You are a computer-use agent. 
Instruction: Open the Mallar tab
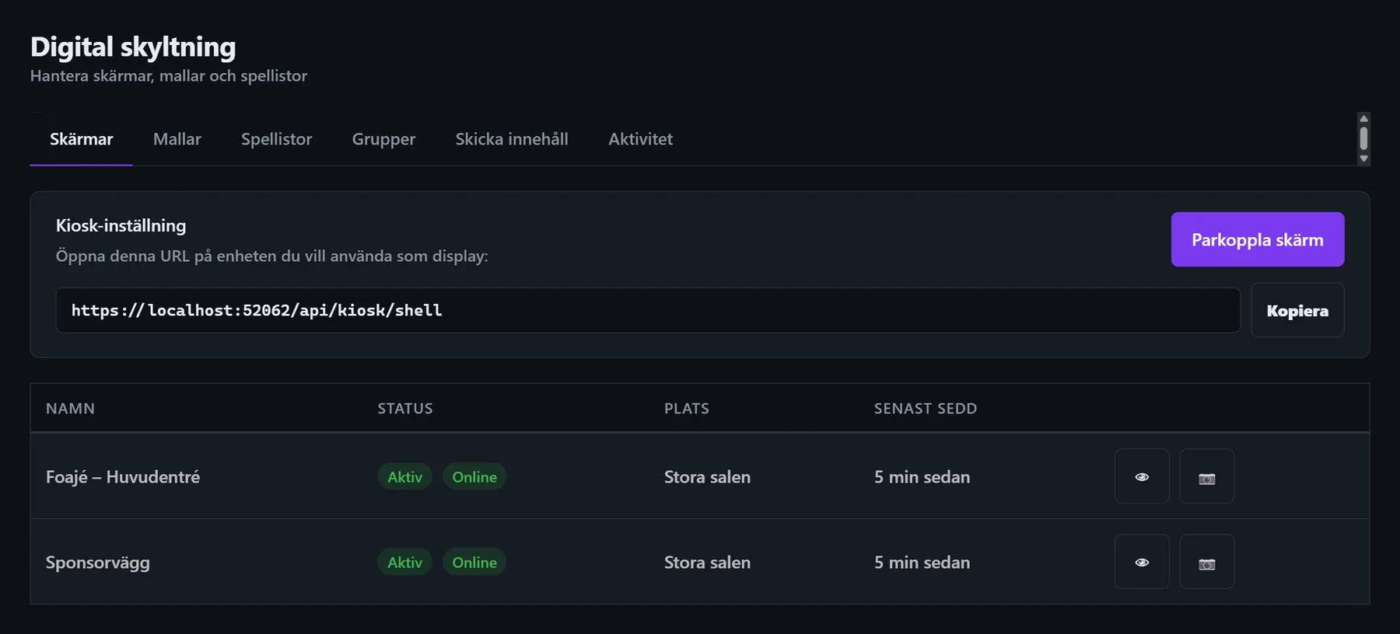click(177, 139)
